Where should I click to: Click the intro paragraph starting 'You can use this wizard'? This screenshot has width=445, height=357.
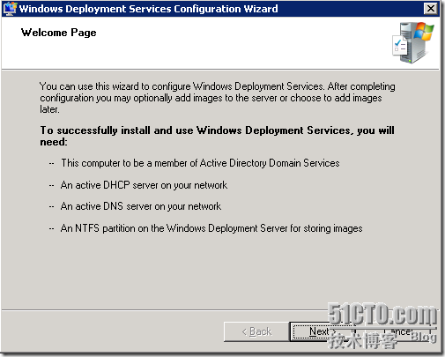tap(218, 98)
